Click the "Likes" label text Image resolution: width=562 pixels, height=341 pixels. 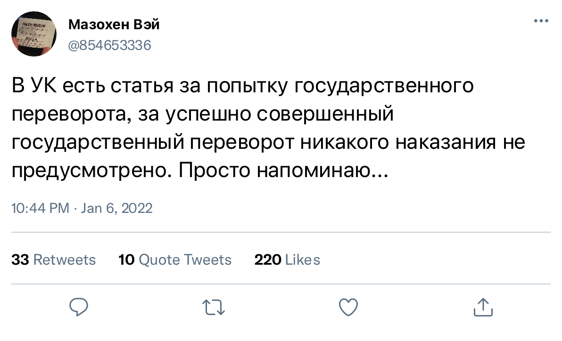click(x=303, y=260)
